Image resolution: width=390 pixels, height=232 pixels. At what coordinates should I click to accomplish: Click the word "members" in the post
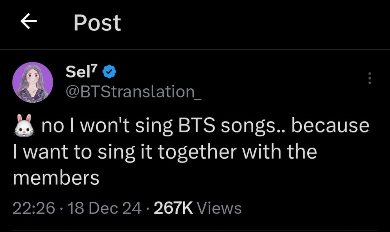tap(56, 178)
